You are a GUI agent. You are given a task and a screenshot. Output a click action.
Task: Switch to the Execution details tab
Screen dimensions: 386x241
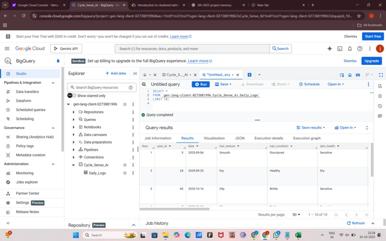pos(269,138)
